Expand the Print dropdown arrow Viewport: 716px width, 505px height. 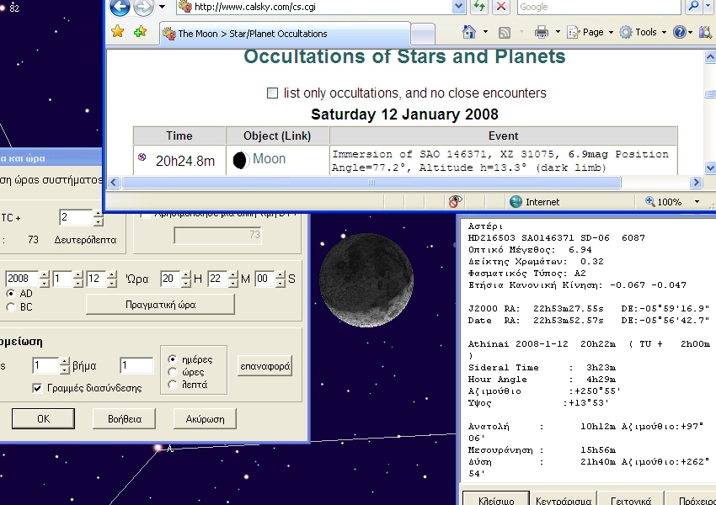click(x=558, y=32)
